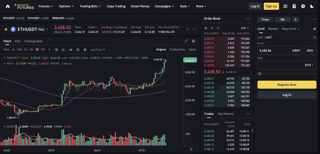Expand the Last Price dropdown
This screenshot has width=320, height=154.
click(97, 50)
